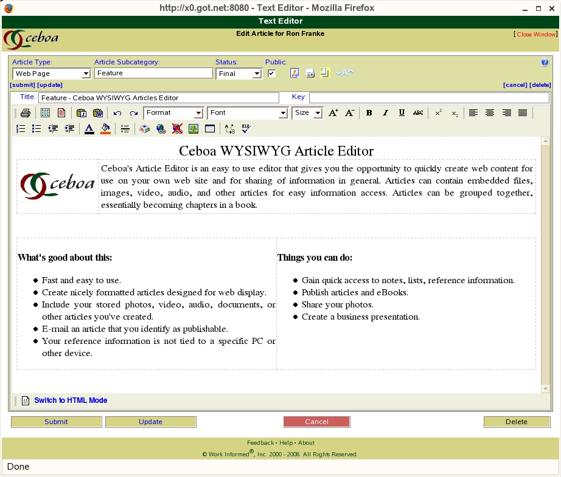Image resolution: width=561 pixels, height=477 pixels.
Task: Toggle bold formatting
Action: [x=369, y=113]
